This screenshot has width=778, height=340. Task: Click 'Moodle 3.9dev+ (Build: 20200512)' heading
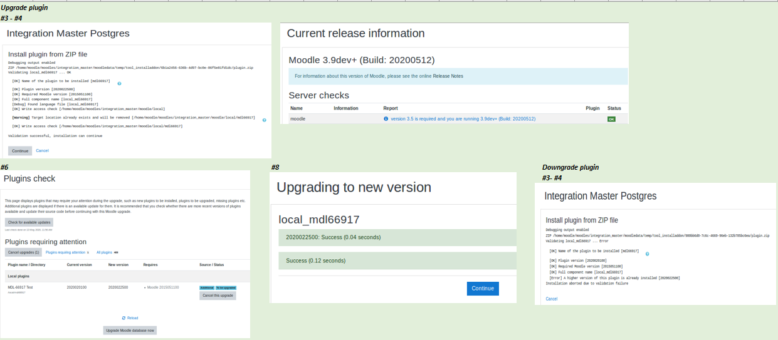click(361, 60)
